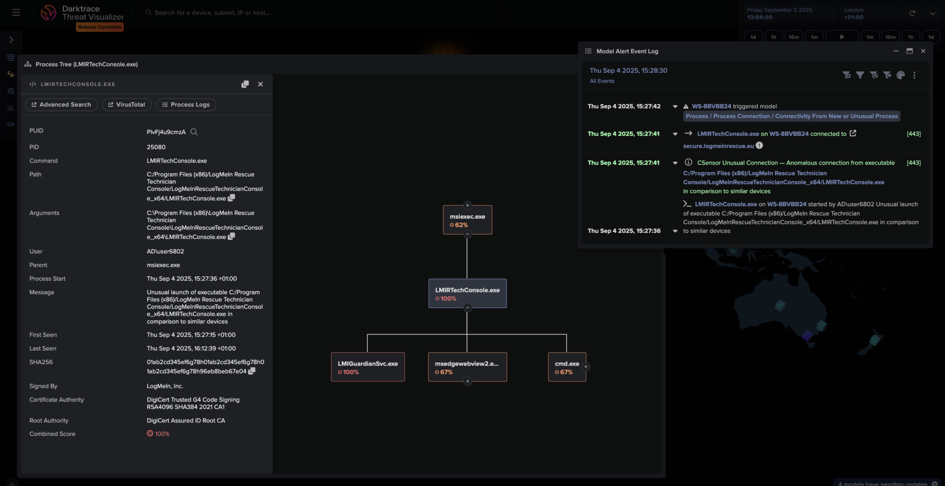
Task: Open the color palette icon in the event log
Action: tap(900, 75)
